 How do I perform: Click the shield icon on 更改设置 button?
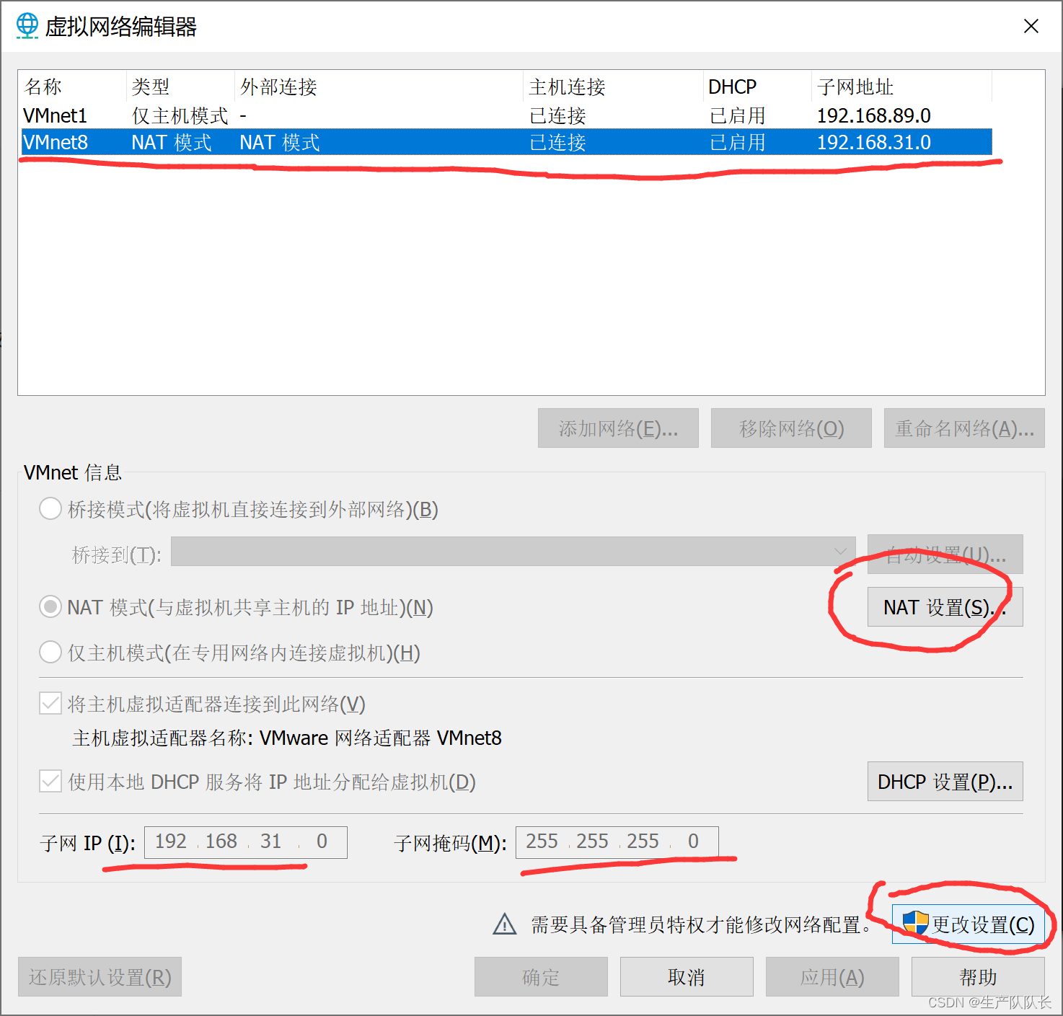tap(915, 923)
